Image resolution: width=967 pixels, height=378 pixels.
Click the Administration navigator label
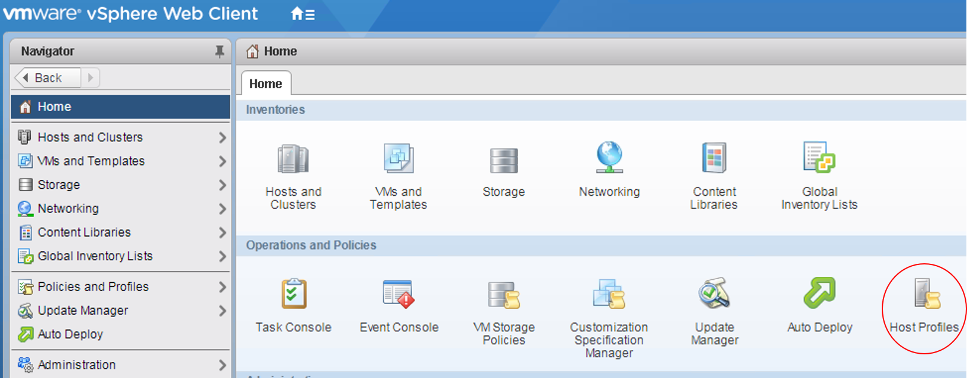77,365
